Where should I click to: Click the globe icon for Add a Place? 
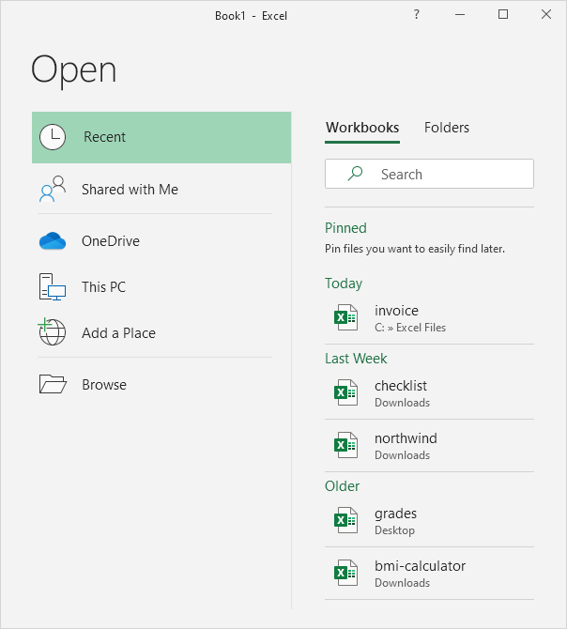point(53,333)
